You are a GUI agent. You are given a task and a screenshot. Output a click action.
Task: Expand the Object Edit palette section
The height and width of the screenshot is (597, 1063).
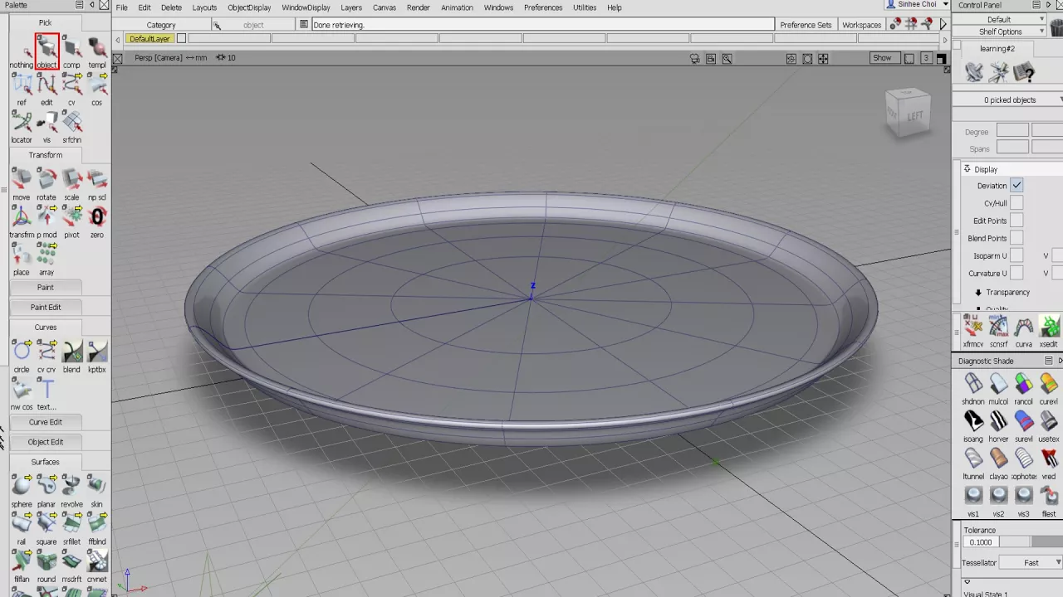46,442
